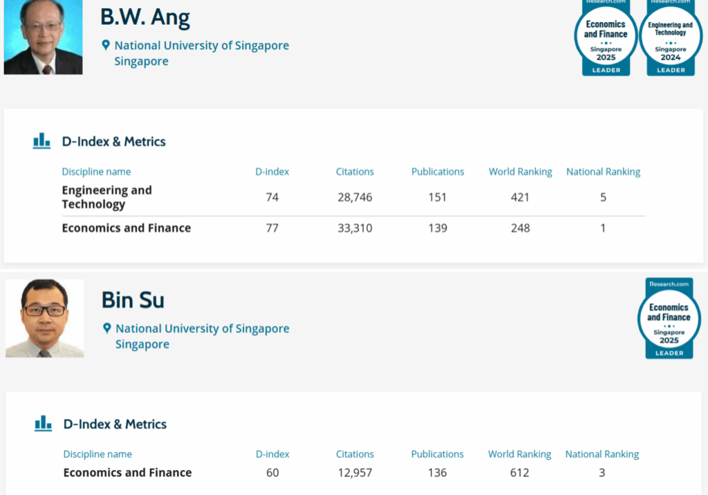Select the Engineering and Technology discipline row
Viewport: 708px width, 495px height.
106,197
